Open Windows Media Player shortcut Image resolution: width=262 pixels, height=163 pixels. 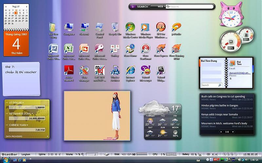pyautogui.click(x=145, y=27)
